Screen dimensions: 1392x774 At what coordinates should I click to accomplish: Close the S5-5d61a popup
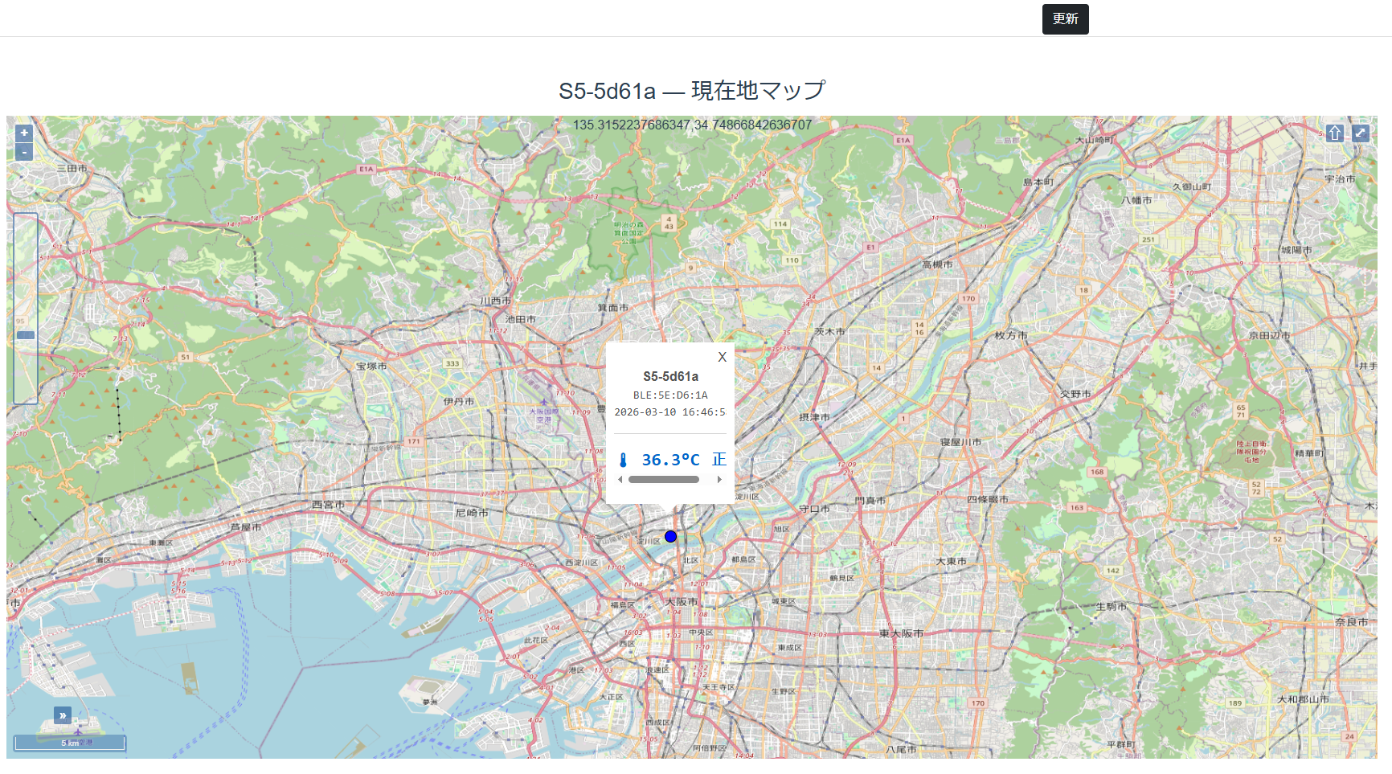722,358
